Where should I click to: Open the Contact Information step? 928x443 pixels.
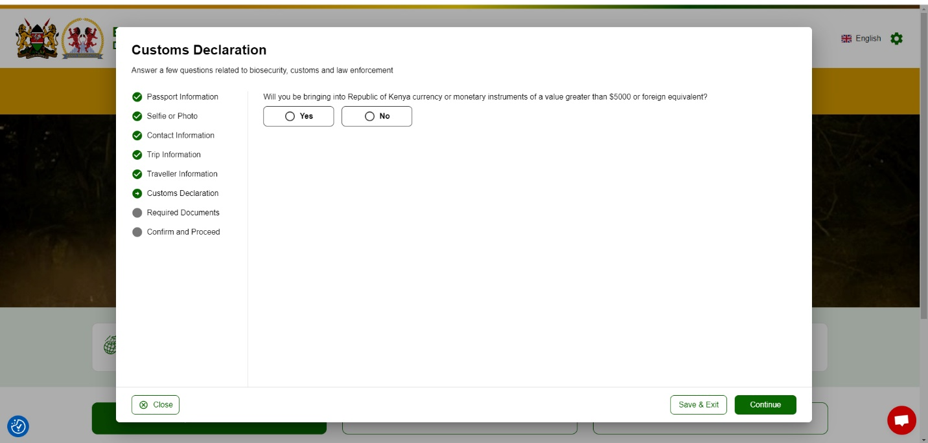(180, 136)
